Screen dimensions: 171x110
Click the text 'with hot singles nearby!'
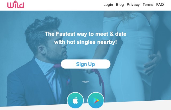point(85,42)
